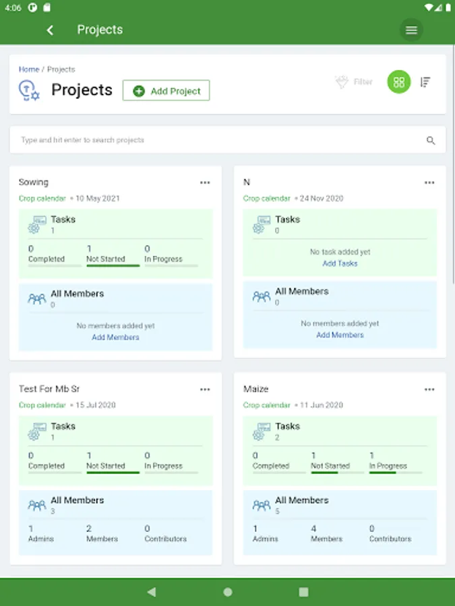Focus the search projects input field
Screen dimensions: 455x606
pyautogui.click(x=216, y=140)
